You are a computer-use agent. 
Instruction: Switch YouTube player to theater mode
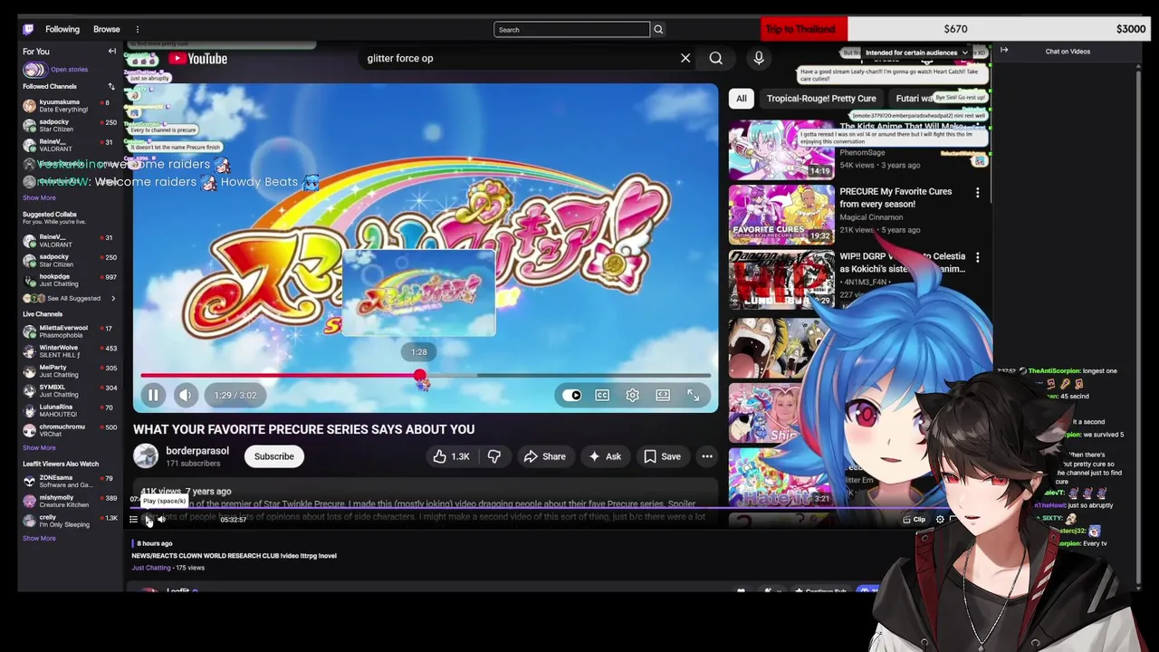(x=663, y=395)
